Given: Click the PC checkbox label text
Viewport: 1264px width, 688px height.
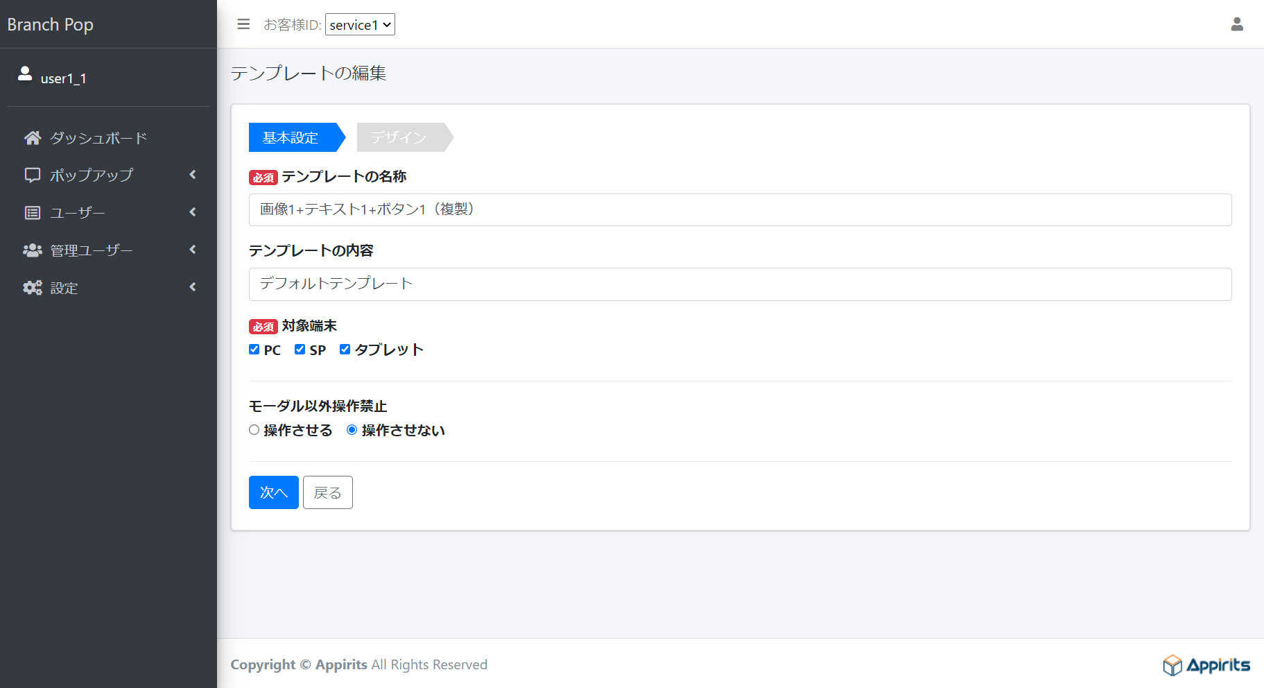Looking at the screenshot, I should click(x=272, y=350).
